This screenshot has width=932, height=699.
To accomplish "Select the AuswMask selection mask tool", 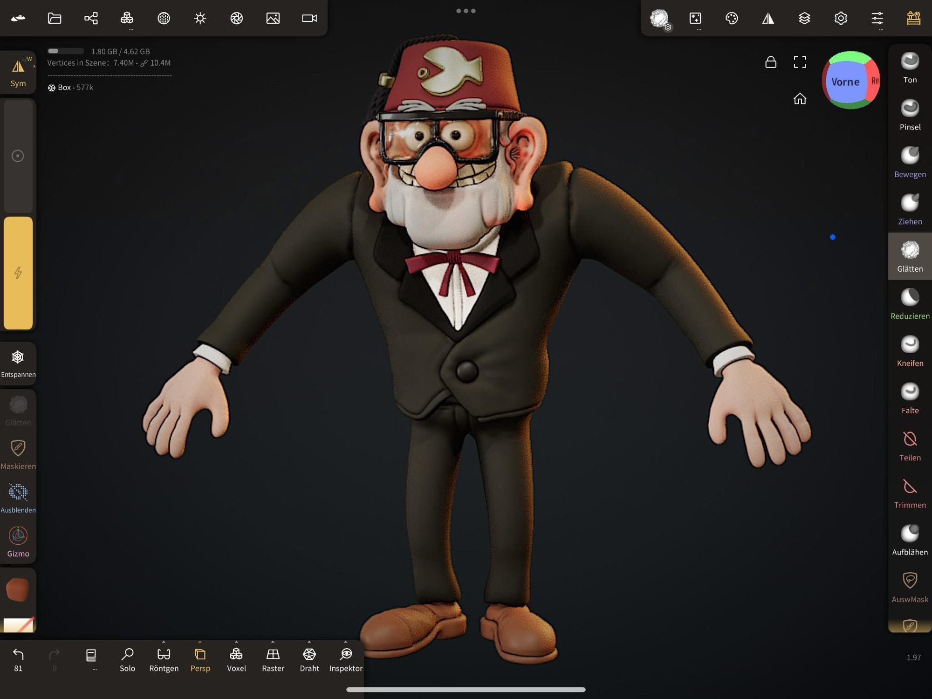I will pos(910,587).
